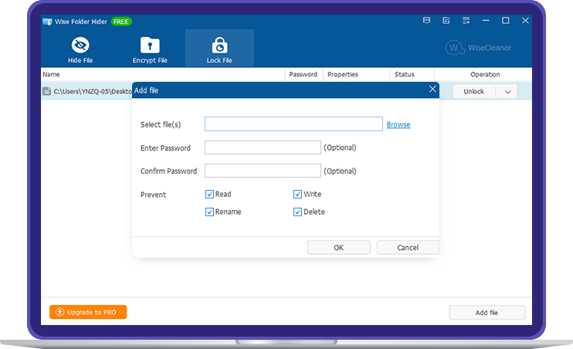Switch to Encrypt File tab

150,50
